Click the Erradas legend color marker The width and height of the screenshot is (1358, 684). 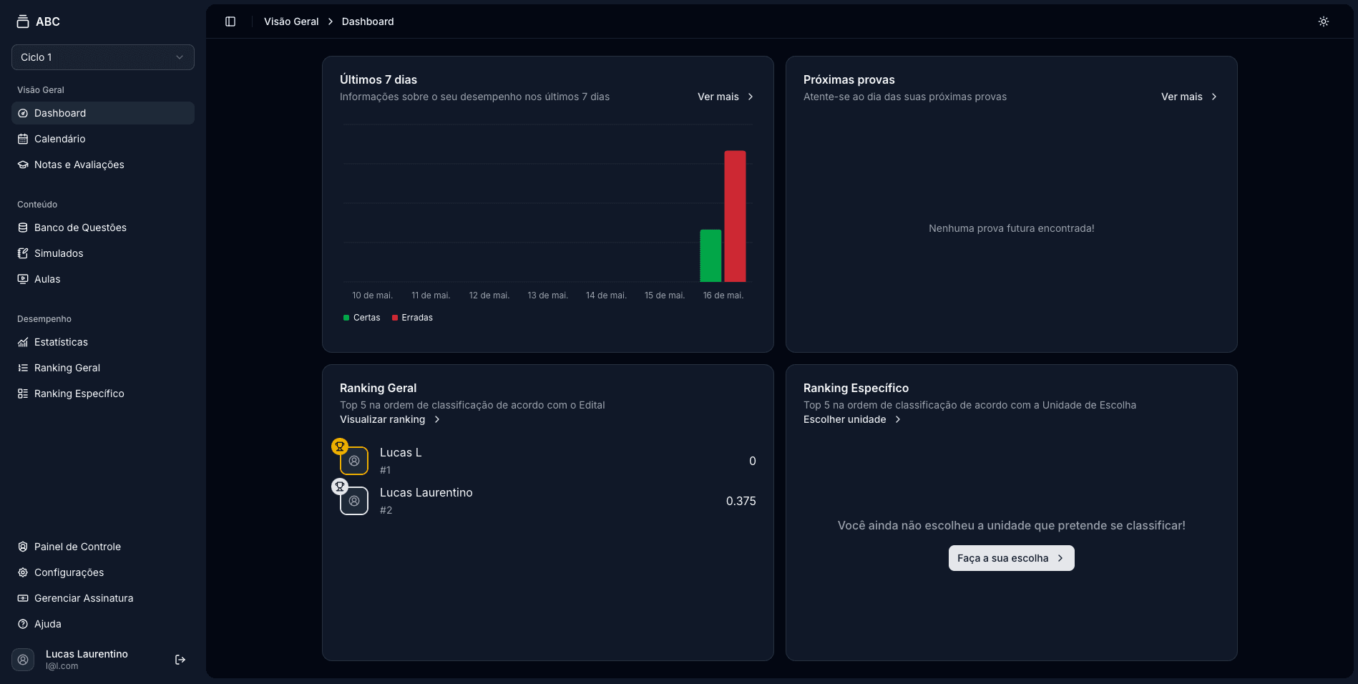pyautogui.click(x=394, y=318)
